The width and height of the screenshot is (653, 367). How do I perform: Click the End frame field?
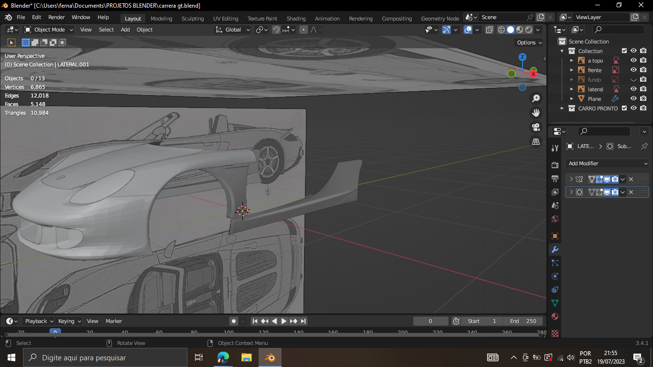point(523,321)
